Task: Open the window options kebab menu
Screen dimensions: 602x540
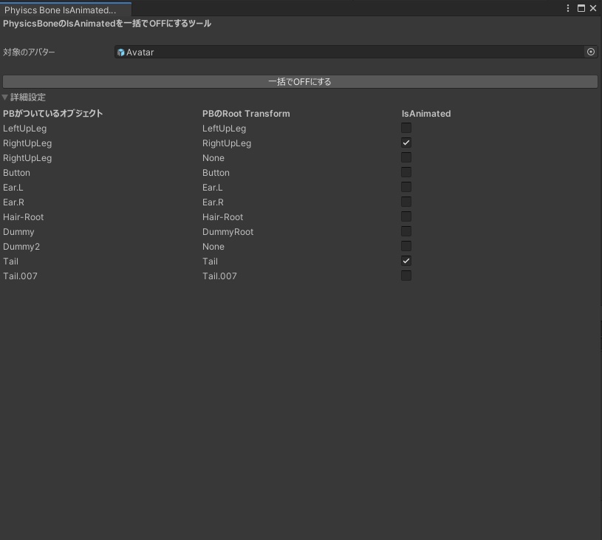Action: (568, 8)
